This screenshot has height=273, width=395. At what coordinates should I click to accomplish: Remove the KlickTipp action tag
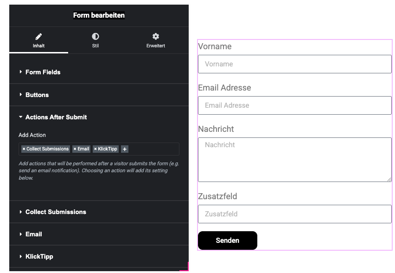click(95, 149)
